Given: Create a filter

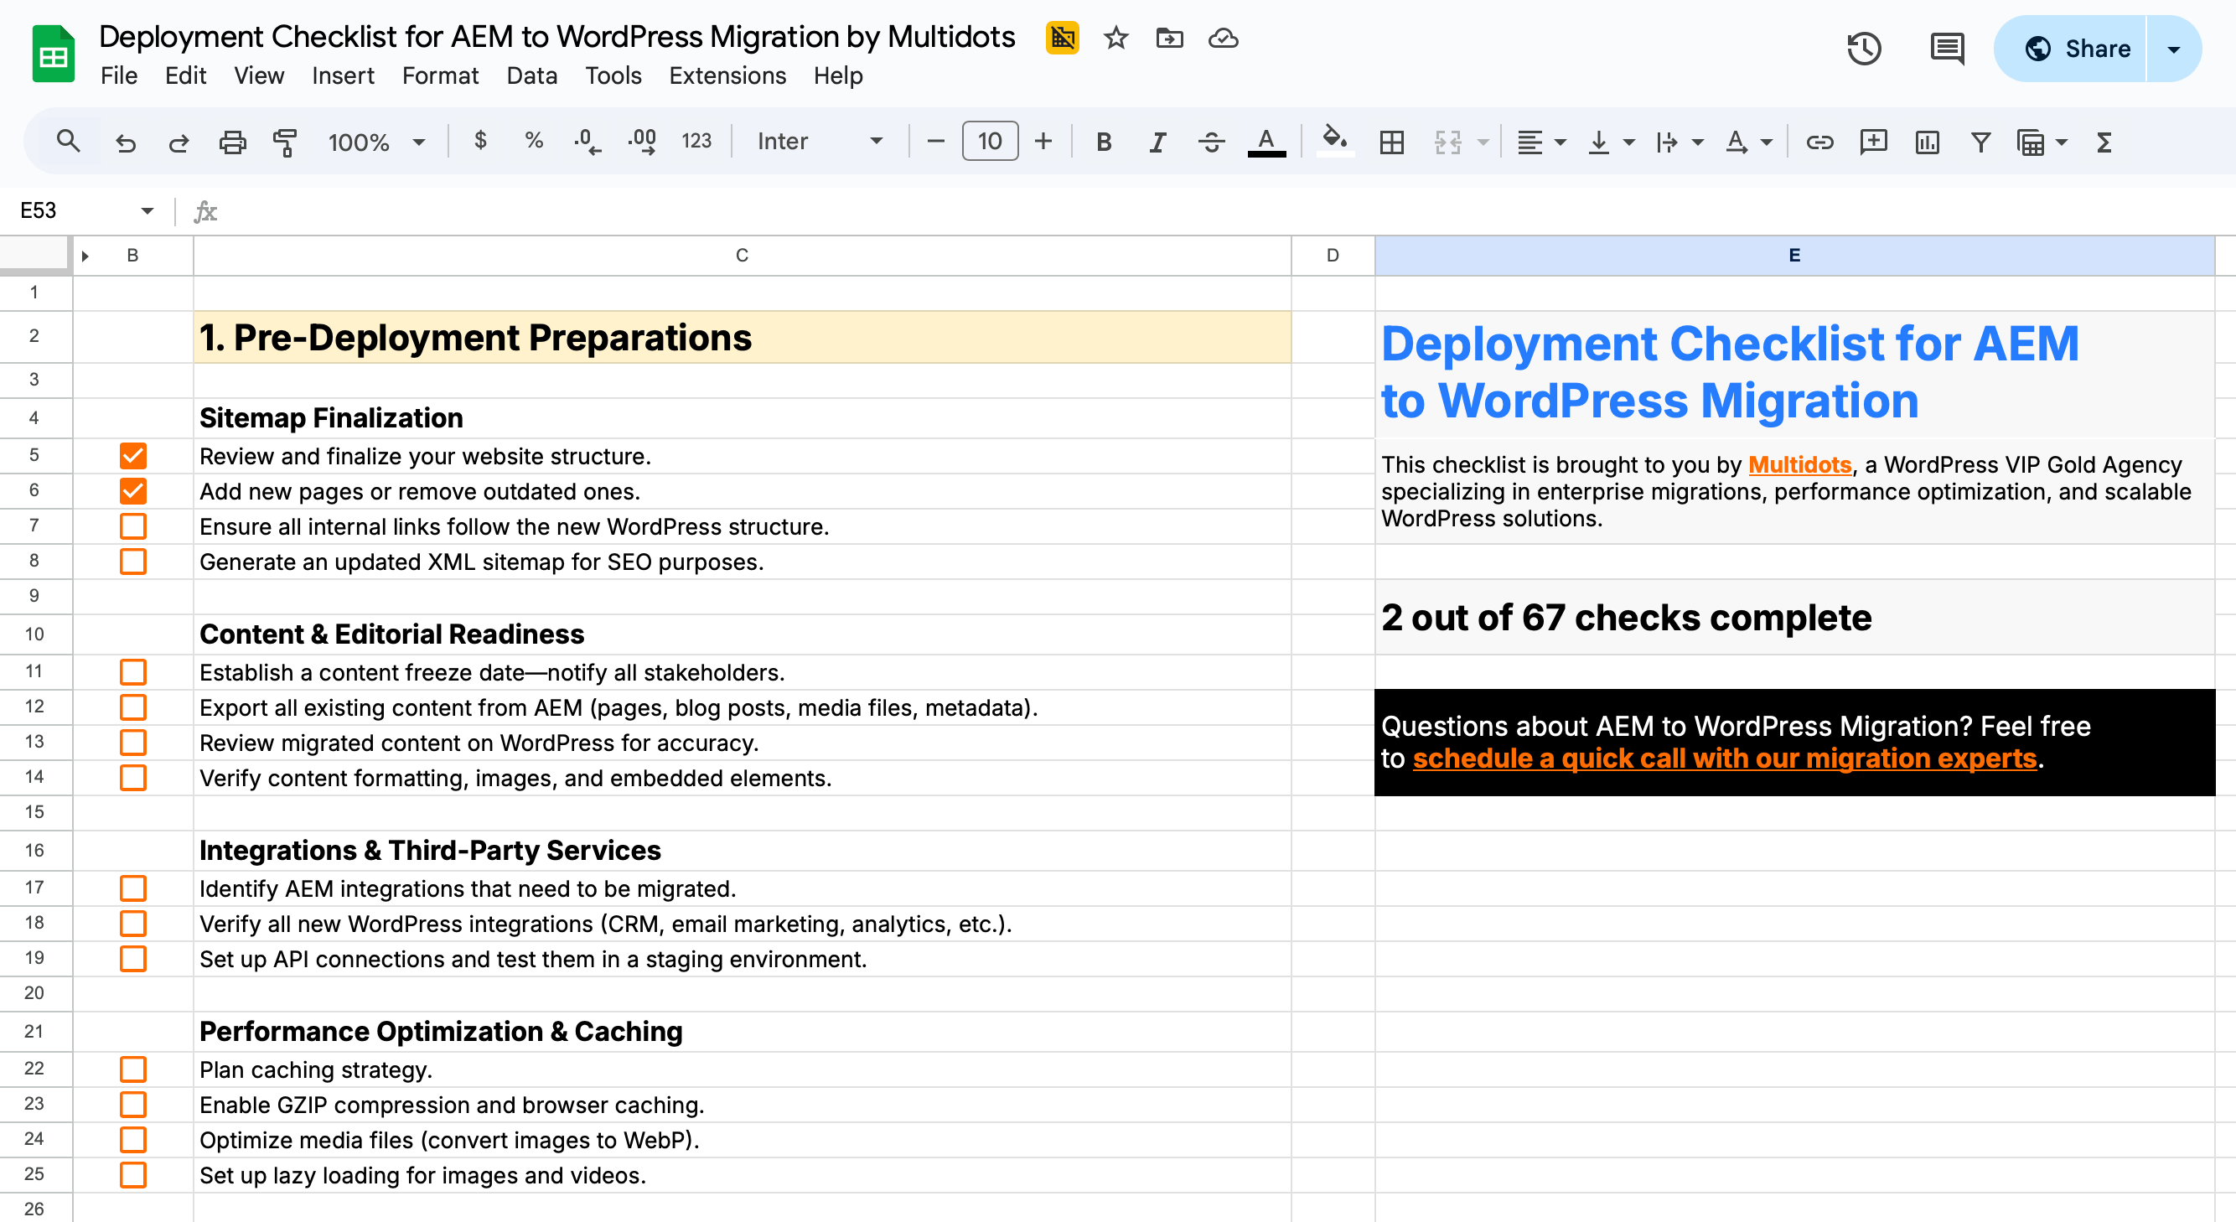Looking at the screenshot, I should click(1980, 142).
